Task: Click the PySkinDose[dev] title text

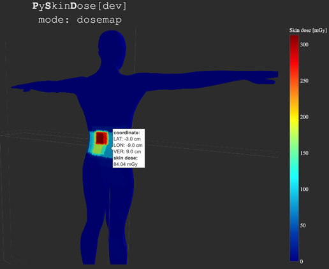Action: coord(79,6)
